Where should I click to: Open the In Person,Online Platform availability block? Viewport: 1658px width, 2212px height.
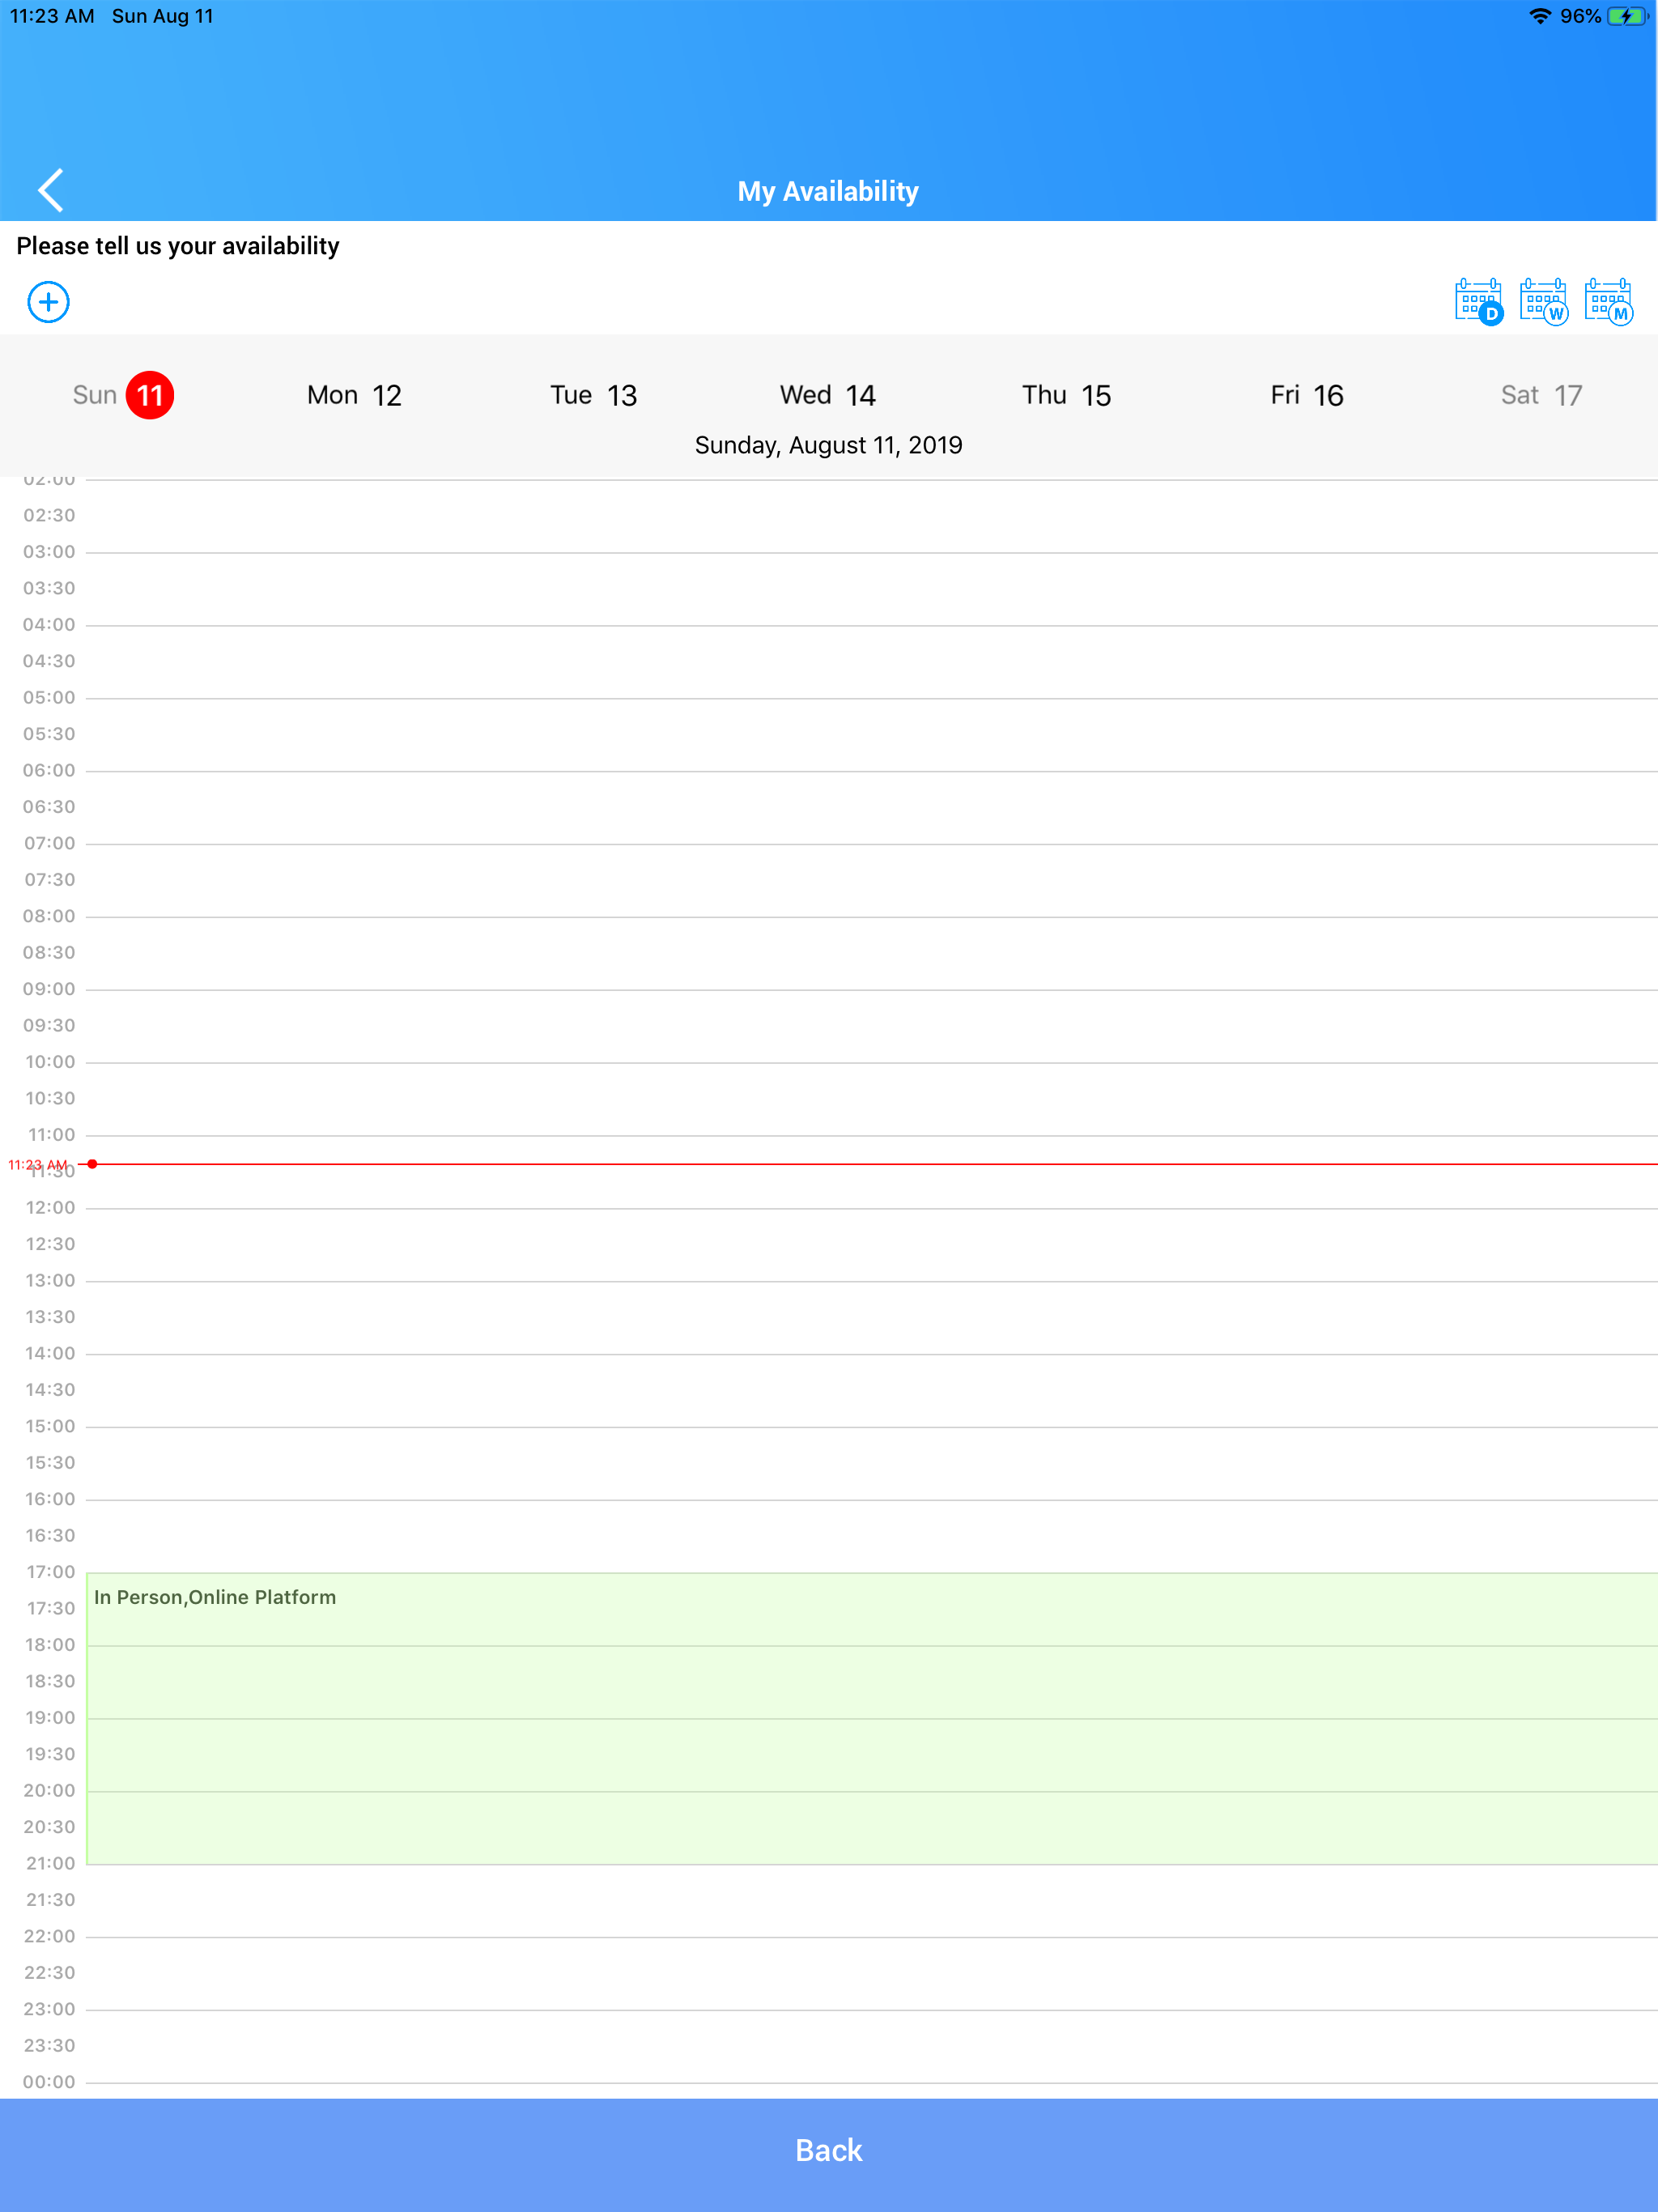point(870,1718)
